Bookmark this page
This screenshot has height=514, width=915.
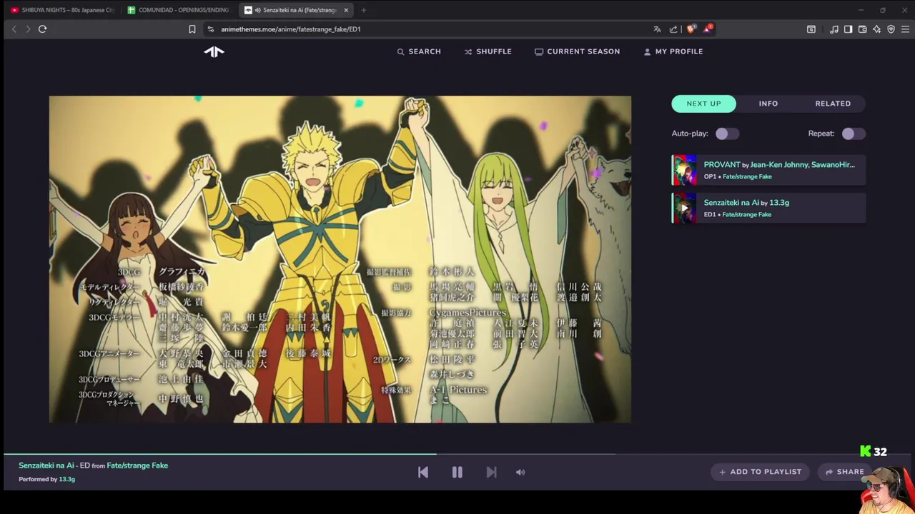point(192,29)
